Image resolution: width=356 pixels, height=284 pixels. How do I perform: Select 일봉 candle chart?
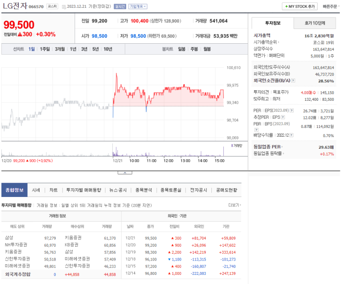181,49
